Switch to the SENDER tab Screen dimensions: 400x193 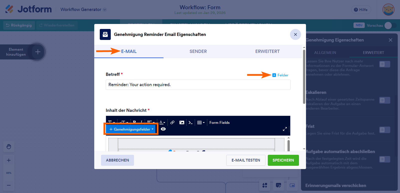click(198, 51)
